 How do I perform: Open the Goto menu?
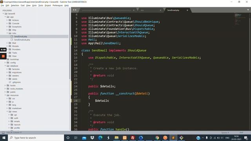[34, 5]
